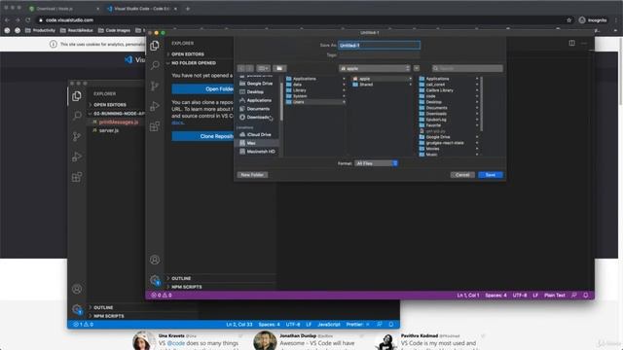Click Save As filename field
623x350 pixels.
[x=379, y=46]
